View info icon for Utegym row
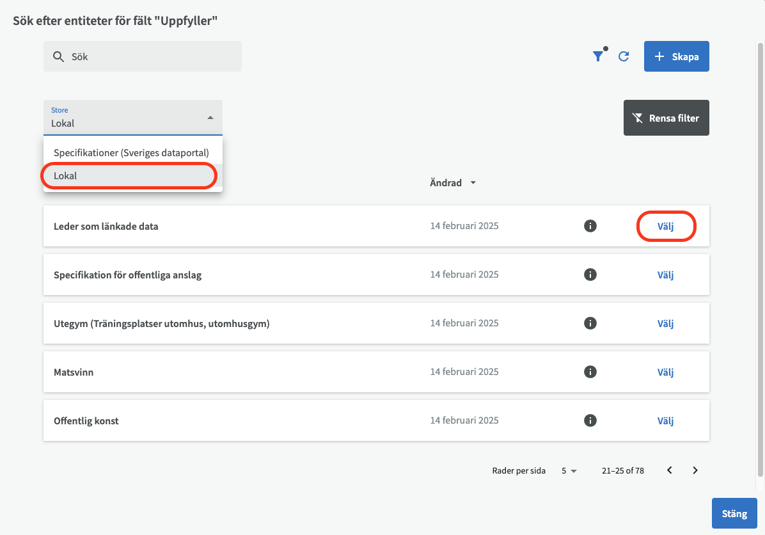 point(590,323)
